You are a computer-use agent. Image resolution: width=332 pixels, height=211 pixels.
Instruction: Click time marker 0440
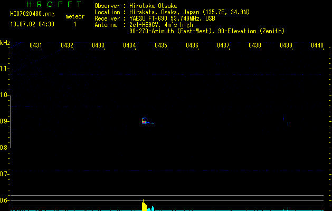(317, 45)
